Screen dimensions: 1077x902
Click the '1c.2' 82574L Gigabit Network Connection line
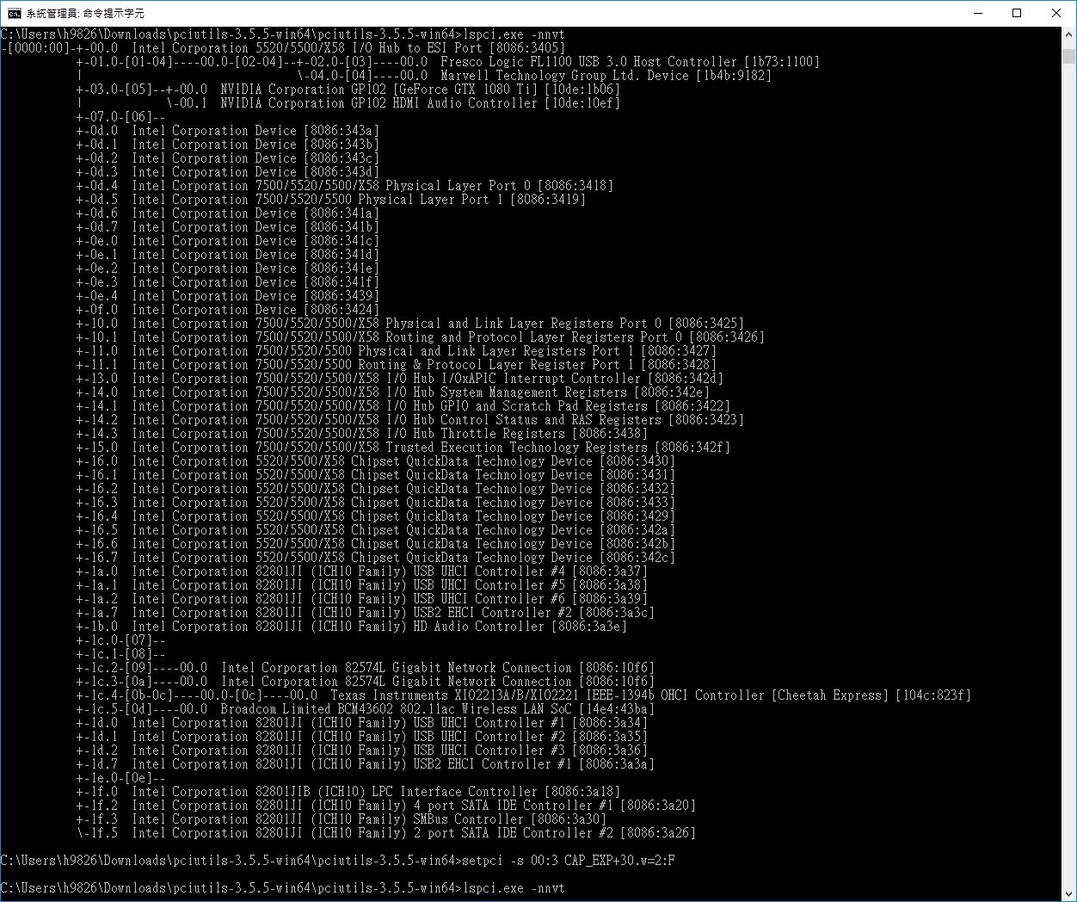(x=365, y=668)
